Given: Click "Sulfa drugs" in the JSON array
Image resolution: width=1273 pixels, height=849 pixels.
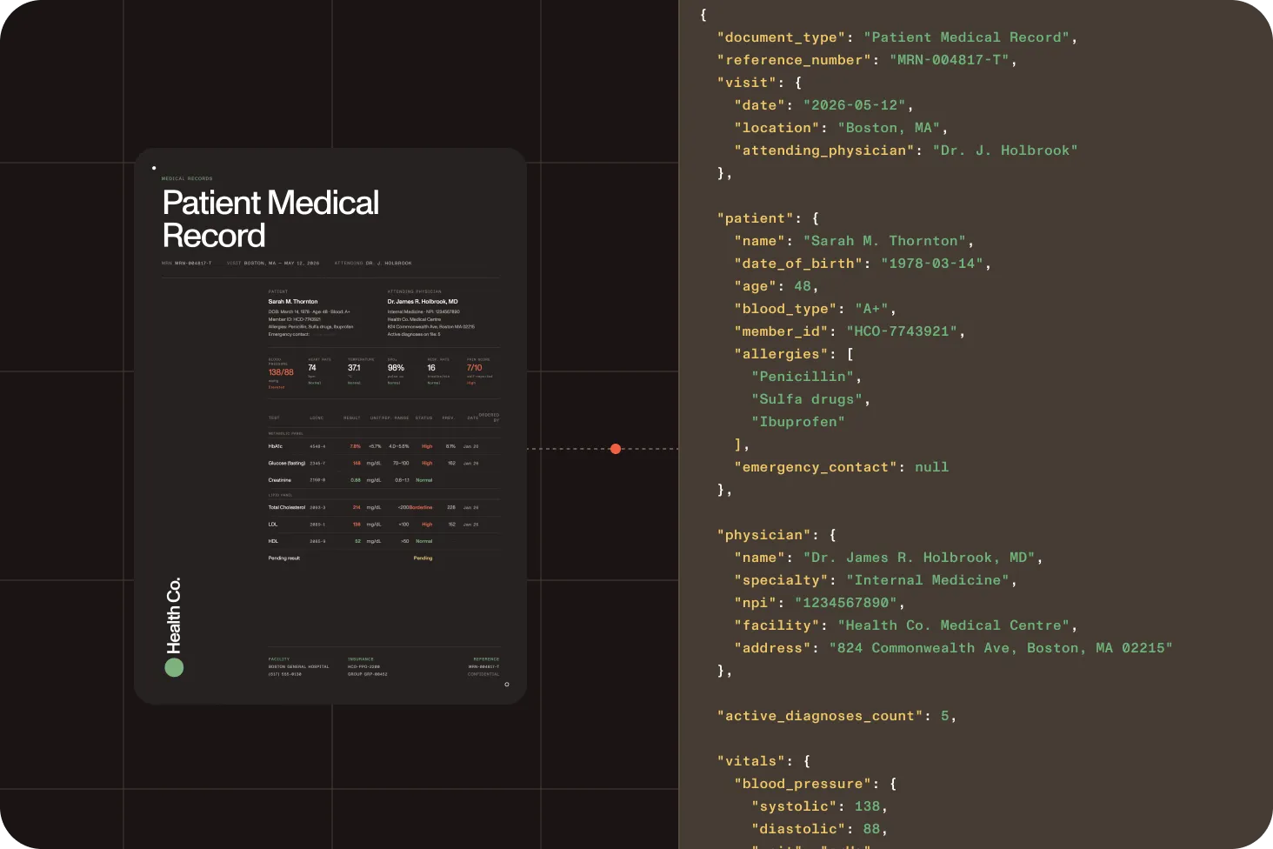Looking at the screenshot, I should [807, 399].
